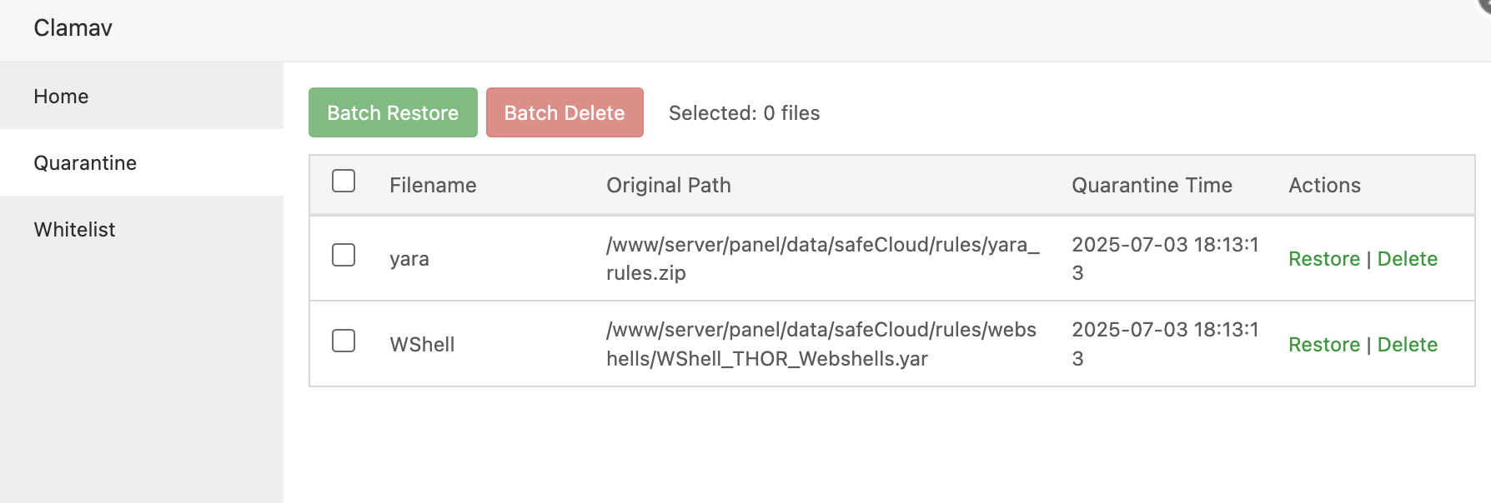Select the Quarantine sidebar tab
This screenshot has height=503, width=1491.
[85, 163]
